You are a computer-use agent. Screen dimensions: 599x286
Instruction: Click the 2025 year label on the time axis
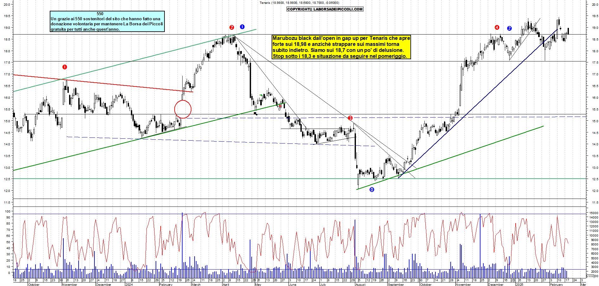(520, 284)
